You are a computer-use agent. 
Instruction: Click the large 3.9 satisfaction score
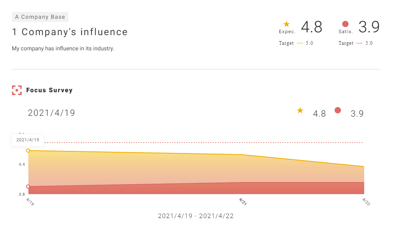tap(369, 27)
